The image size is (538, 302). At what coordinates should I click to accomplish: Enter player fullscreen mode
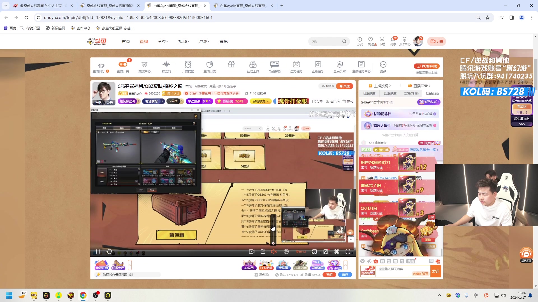[348, 252]
